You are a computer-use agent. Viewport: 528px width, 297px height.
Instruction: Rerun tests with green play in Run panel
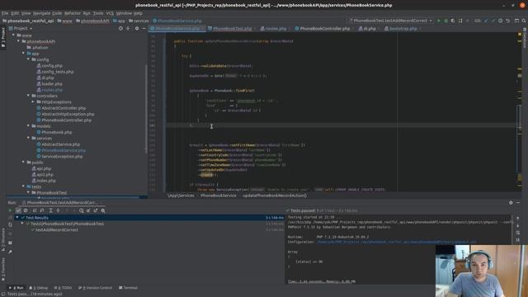click(10, 210)
